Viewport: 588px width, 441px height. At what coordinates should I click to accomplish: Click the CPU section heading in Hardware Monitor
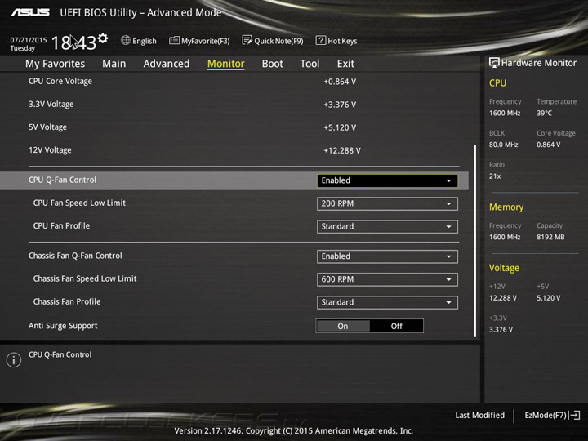(497, 82)
